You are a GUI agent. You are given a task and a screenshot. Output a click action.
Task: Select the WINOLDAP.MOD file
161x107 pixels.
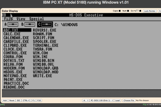46,72
